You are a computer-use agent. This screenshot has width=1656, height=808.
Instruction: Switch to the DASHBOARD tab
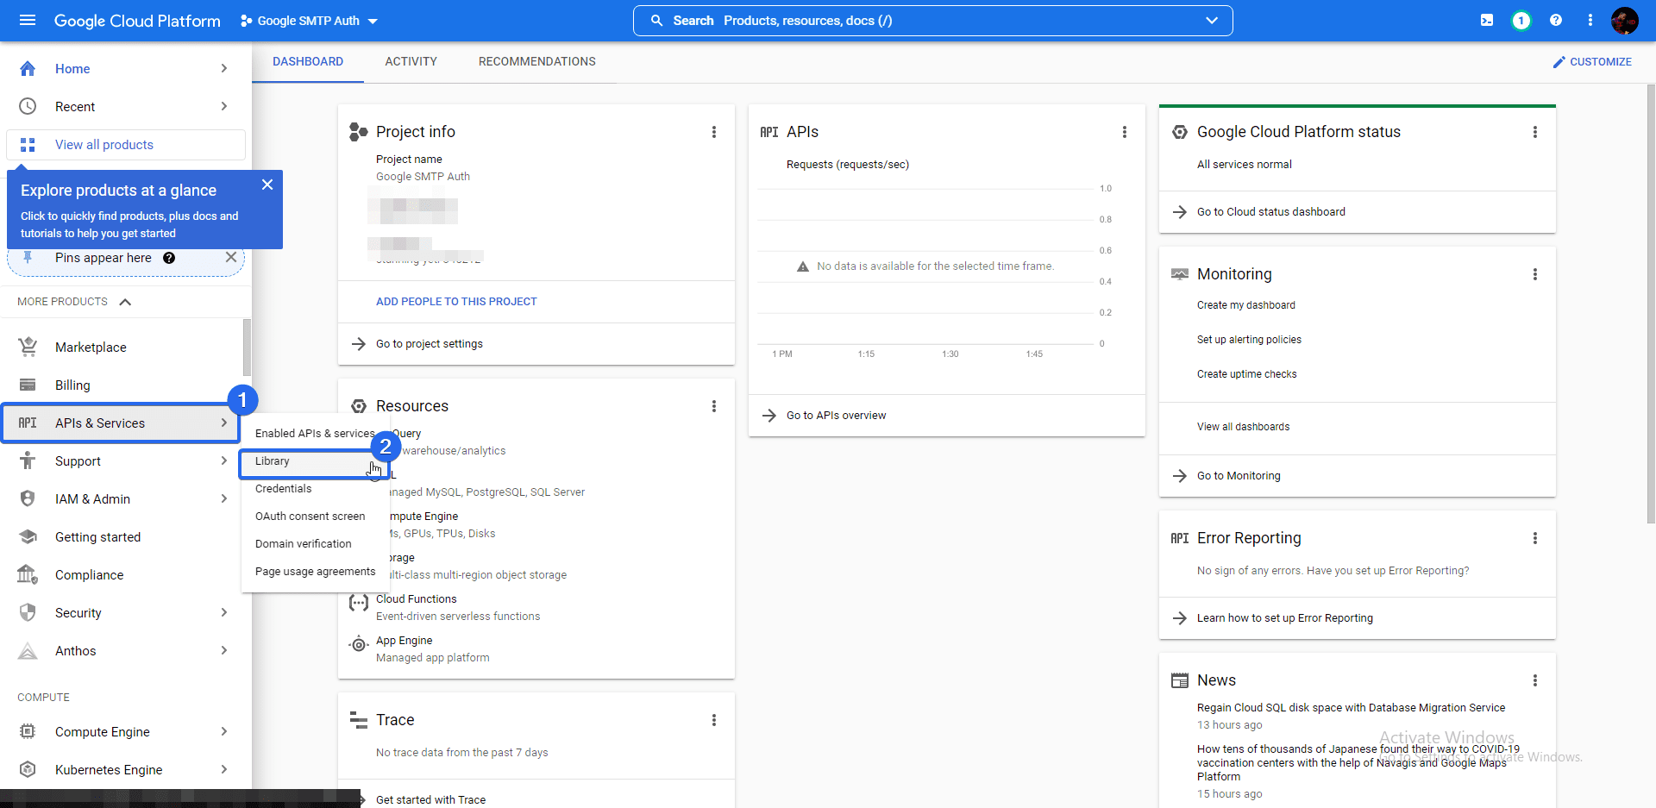tap(308, 61)
